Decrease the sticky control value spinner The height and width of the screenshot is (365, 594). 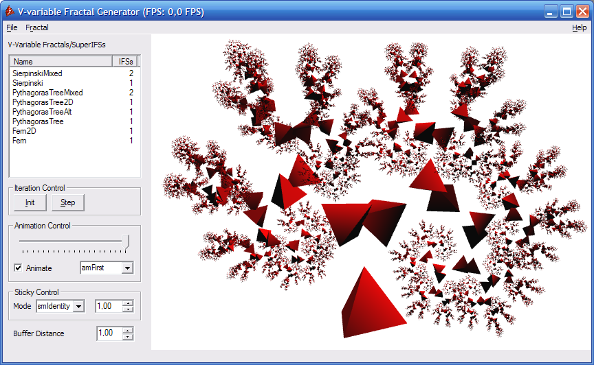point(127,309)
